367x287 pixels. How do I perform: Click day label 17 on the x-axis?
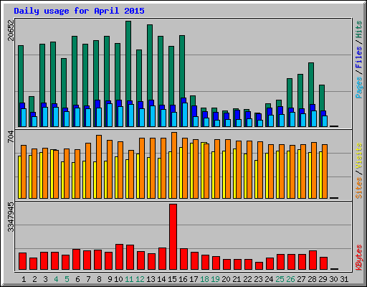point(194,279)
